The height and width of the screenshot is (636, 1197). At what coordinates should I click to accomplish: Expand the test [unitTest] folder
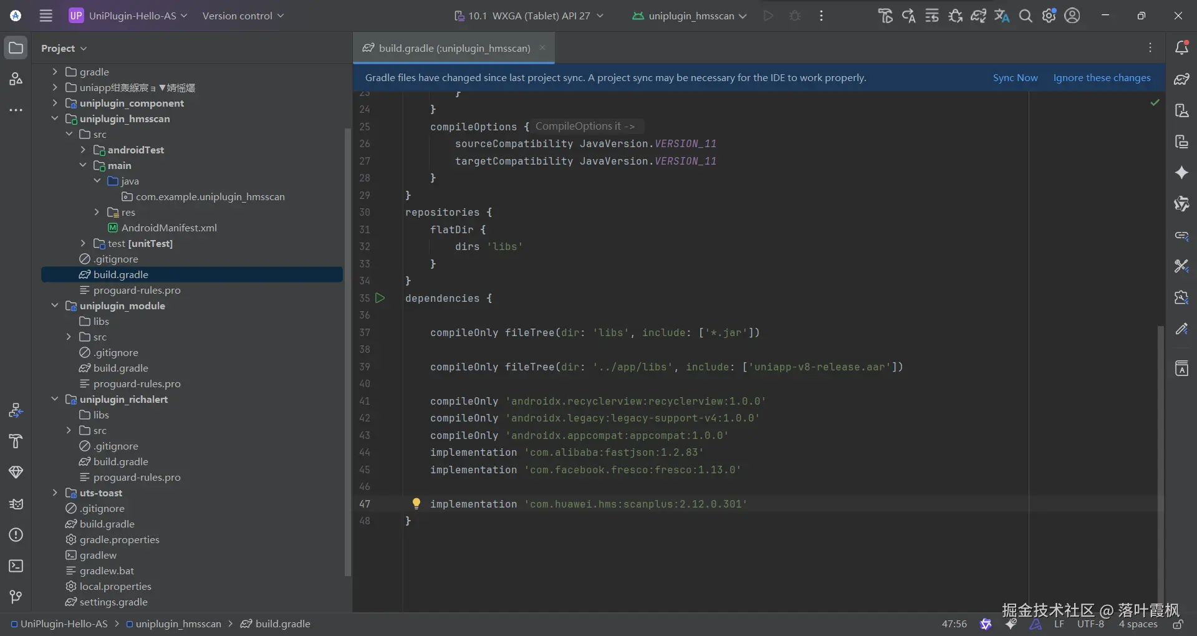[83, 243]
